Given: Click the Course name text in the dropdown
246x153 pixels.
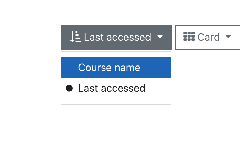Looking at the screenshot, I should pos(109,68).
